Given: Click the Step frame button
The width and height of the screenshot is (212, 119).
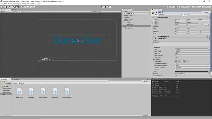Looking at the screenshot, I should [x=109, y=7].
